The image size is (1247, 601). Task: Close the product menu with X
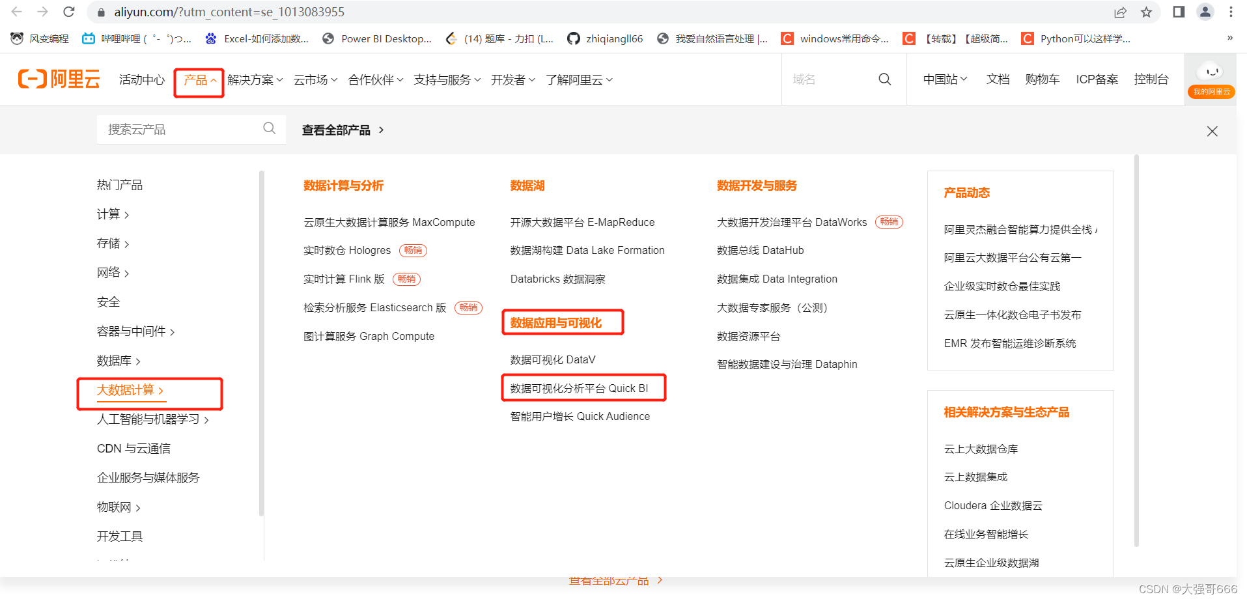click(x=1212, y=131)
